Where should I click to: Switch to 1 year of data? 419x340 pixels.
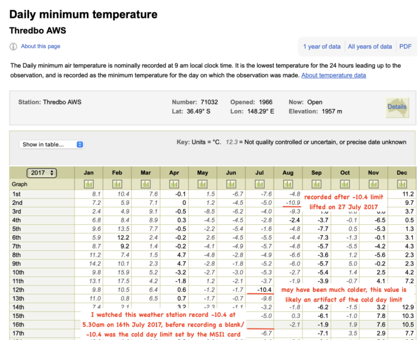[x=322, y=47]
